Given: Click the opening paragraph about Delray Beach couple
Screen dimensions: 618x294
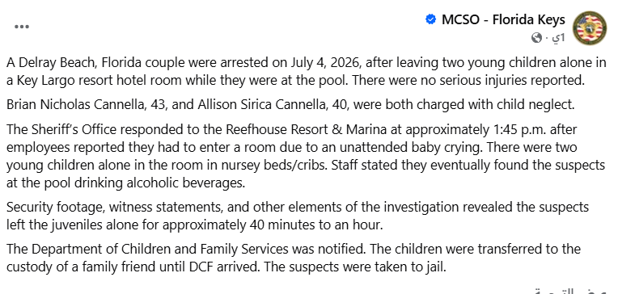Looking at the screenshot, I should coord(307,71).
